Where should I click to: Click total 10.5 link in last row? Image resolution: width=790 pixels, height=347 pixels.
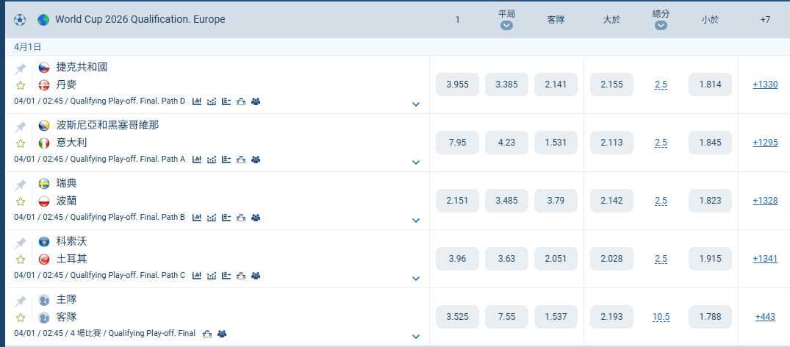pyautogui.click(x=661, y=317)
